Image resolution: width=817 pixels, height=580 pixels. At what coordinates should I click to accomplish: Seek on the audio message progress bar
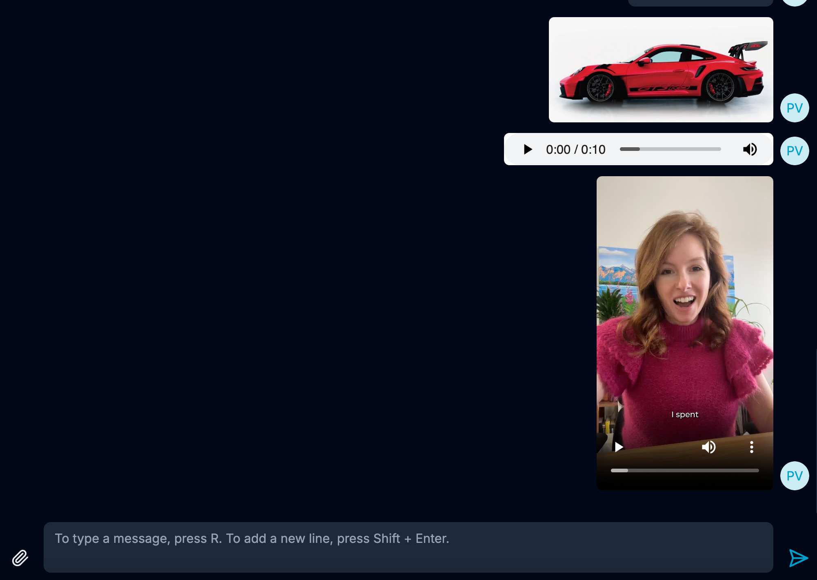pos(670,149)
